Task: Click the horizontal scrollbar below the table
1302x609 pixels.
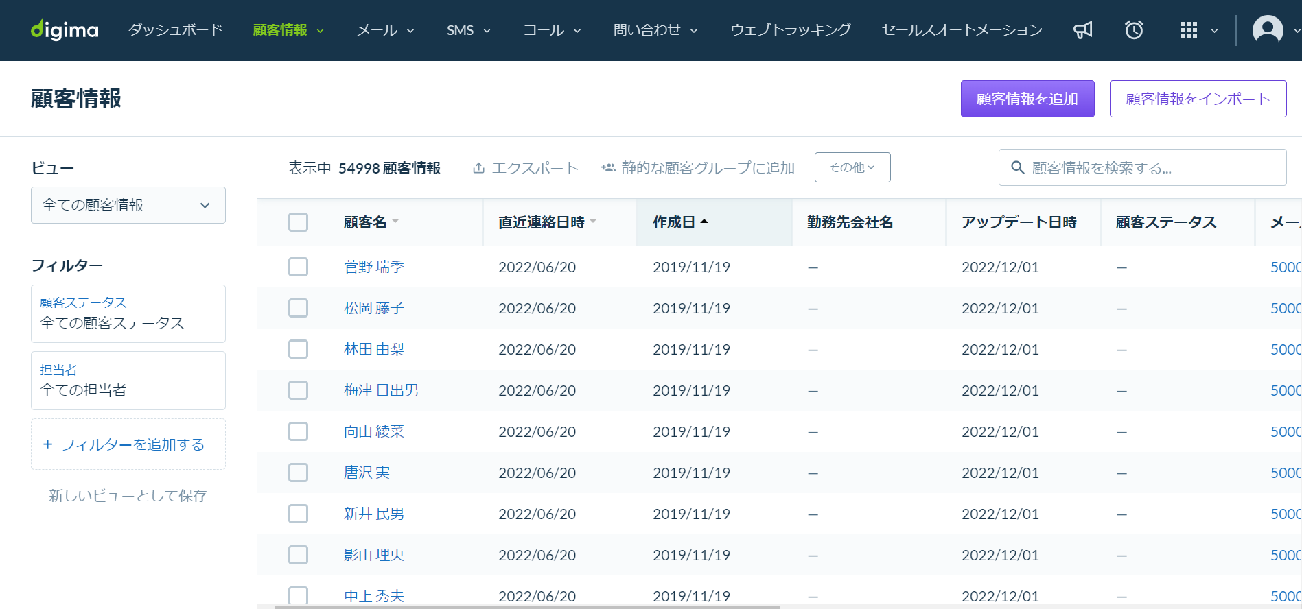Action: pos(527,607)
